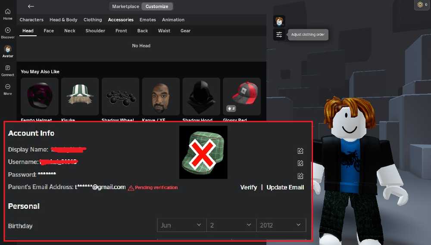Open the birthday month dropdown Jun
The width and height of the screenshot is (431, 245).
pos(182,225)
